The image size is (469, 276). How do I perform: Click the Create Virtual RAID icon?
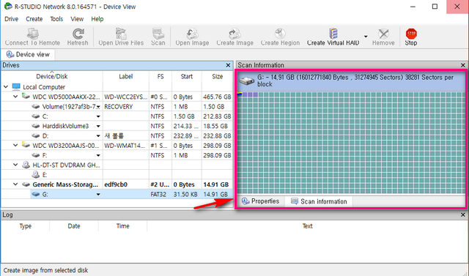point(333,34)
